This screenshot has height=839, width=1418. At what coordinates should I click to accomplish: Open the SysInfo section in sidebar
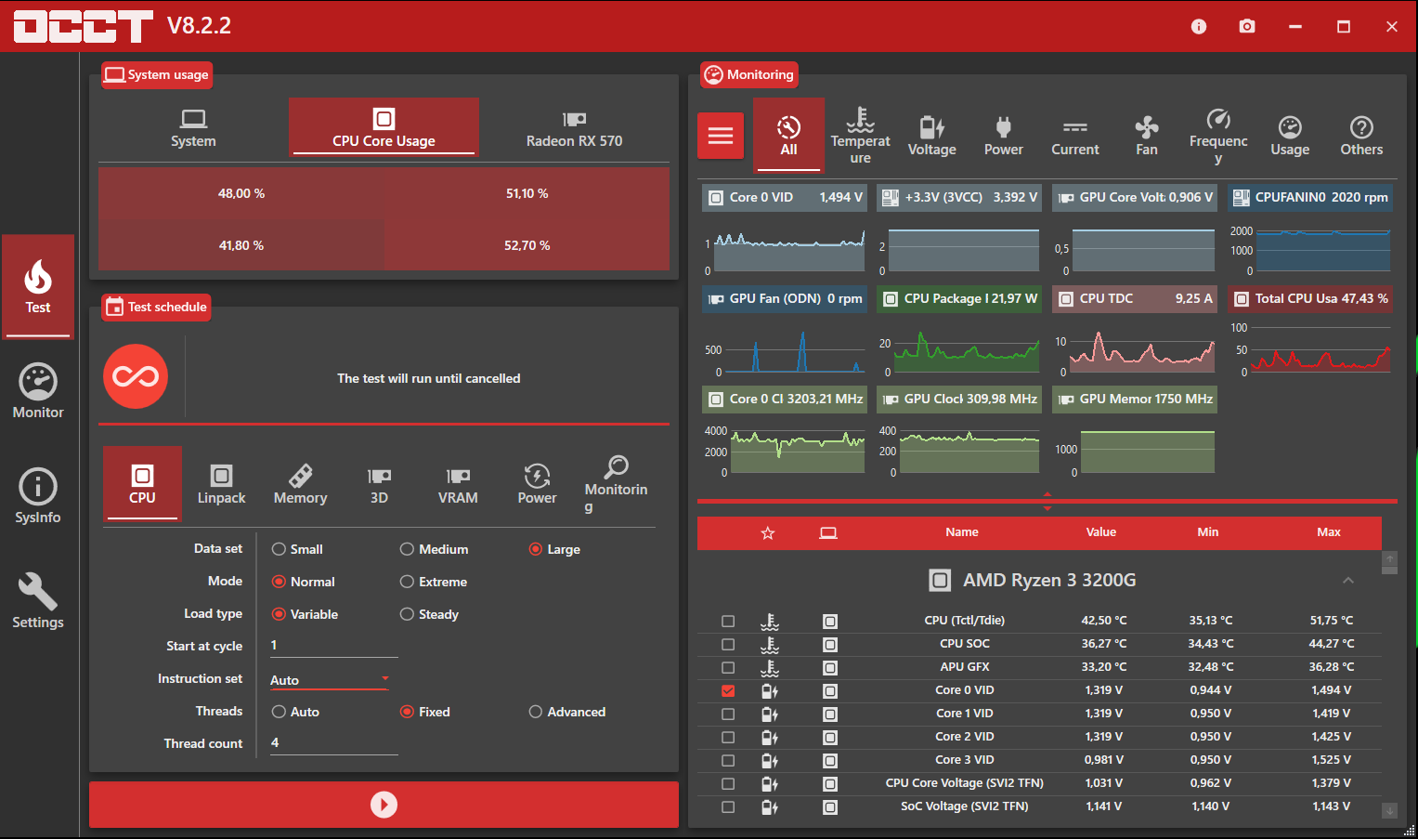[38, 496]
